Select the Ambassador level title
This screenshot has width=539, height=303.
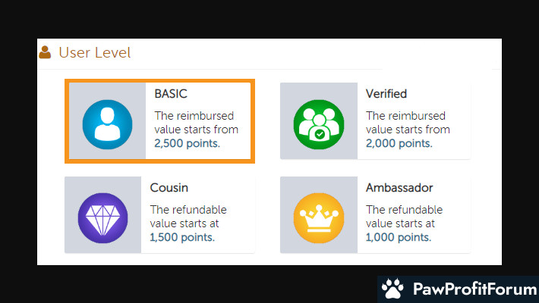pos(399,187)
